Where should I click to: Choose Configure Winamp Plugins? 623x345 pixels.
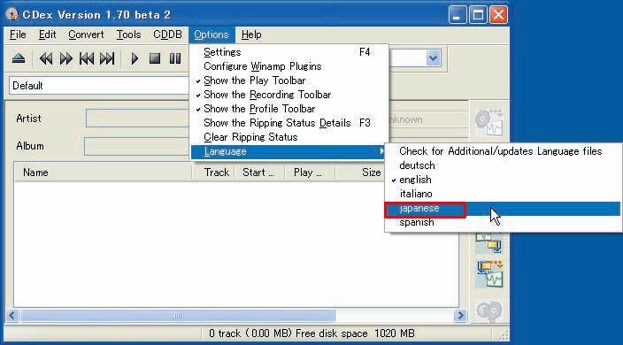288,66
